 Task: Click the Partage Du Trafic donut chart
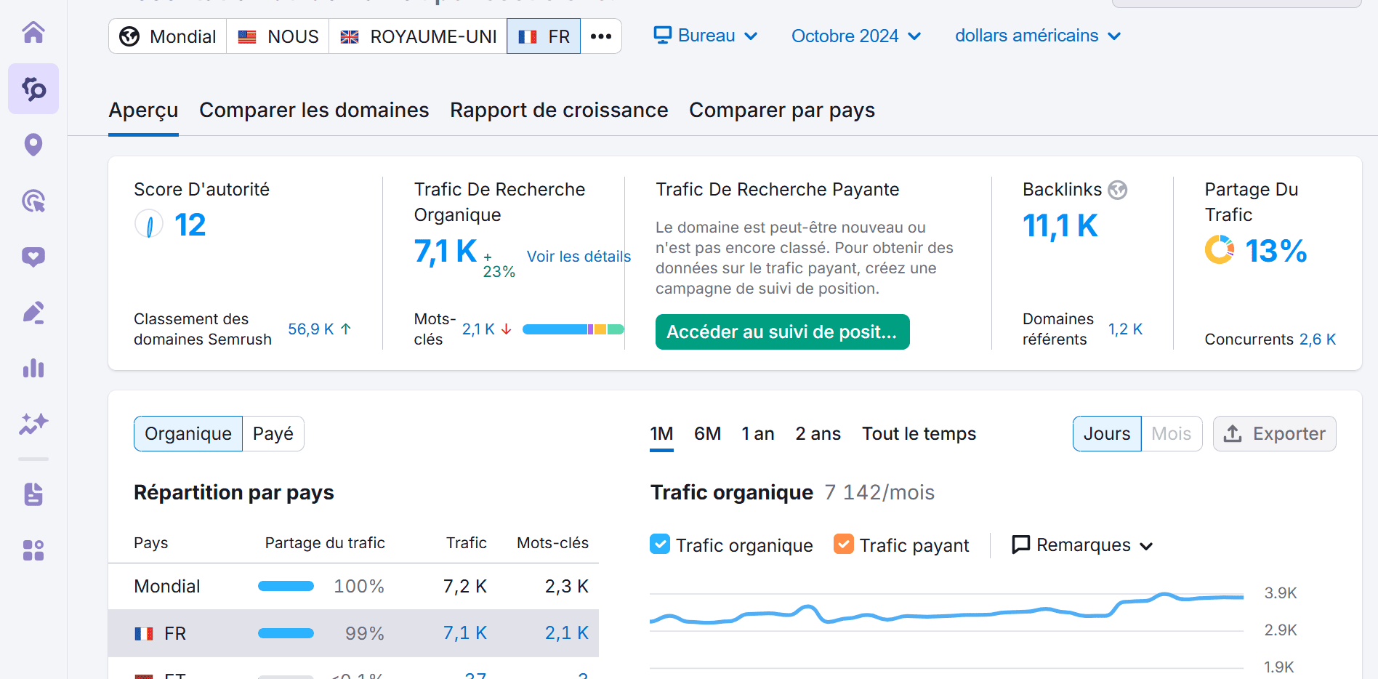click(x=1219, y=249)
